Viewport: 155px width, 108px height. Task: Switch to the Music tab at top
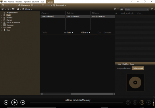pos(50,2)
